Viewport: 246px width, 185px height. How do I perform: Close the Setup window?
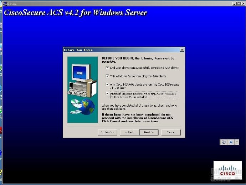click(x=244, y=4)
